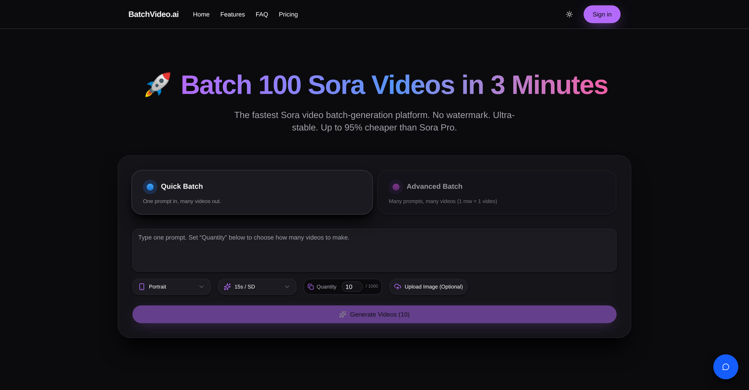Expand the duration dropdown chevron
The image size is (749, 390).
point(287,286)
